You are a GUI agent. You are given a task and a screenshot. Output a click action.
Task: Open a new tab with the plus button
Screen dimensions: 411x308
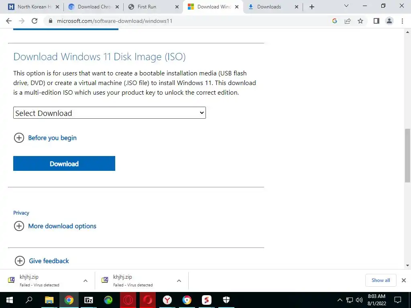pos(311,7)
